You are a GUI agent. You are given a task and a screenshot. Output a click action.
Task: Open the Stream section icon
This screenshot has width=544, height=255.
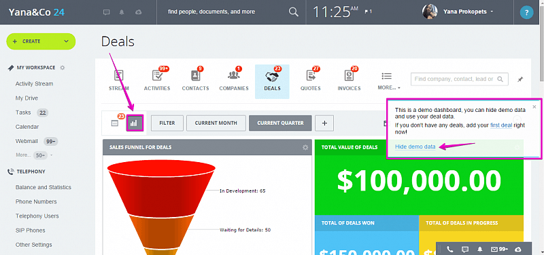pyautogui.click(x=119, y=75)
